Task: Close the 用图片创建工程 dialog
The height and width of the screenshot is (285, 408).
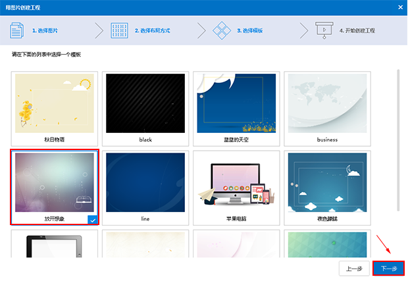Action: point(401,7)
